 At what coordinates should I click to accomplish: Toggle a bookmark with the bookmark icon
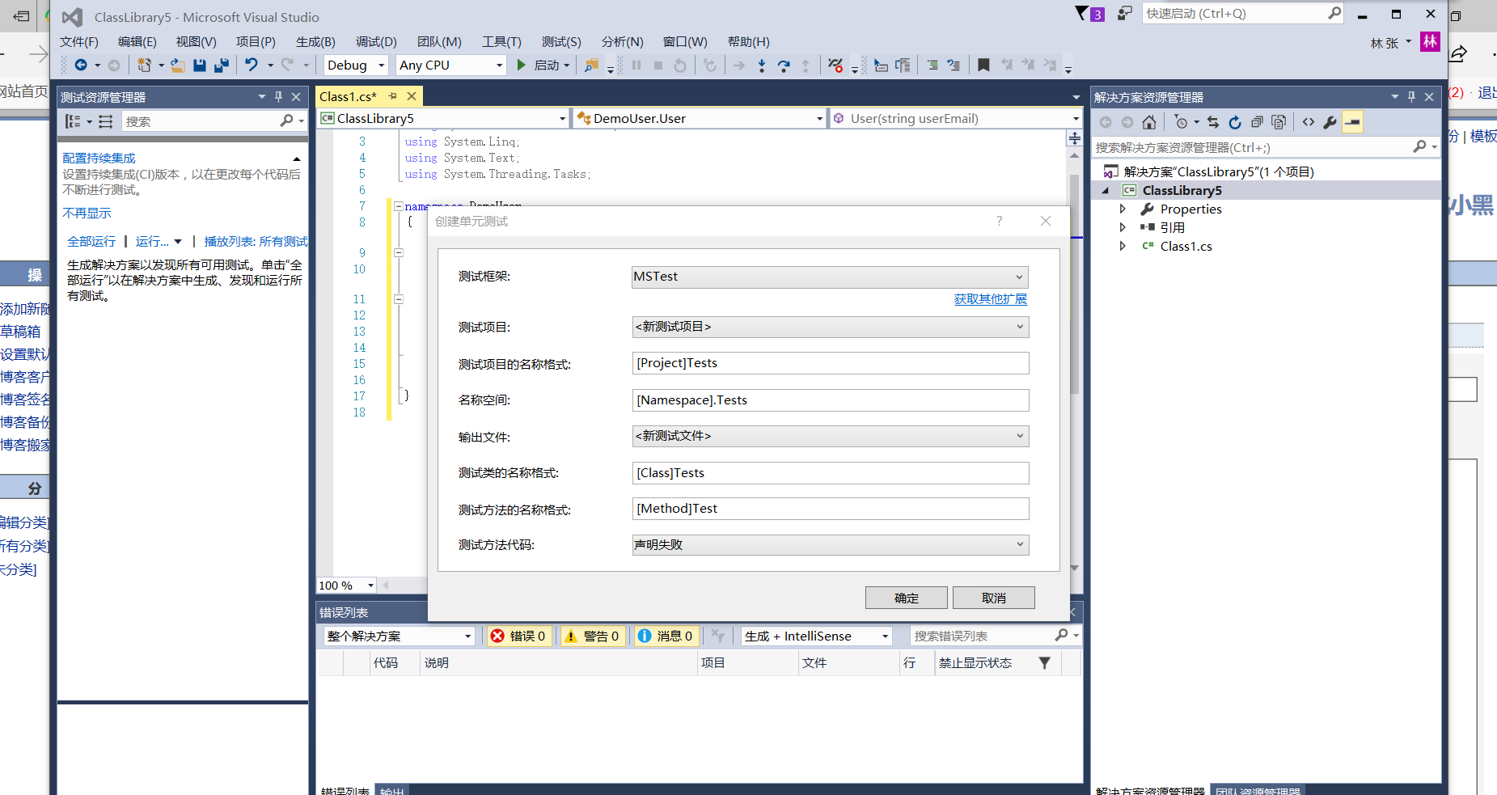tap(983, 66)
